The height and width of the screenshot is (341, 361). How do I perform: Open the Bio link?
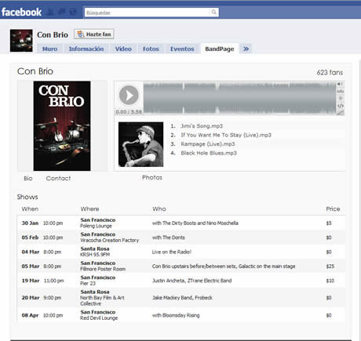(x=28, y=179)
